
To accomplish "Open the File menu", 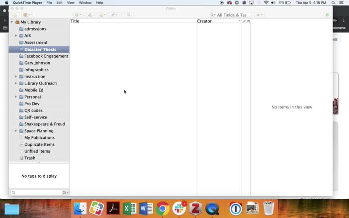I will 49,2.
